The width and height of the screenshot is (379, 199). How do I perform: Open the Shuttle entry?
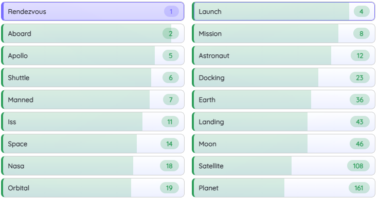point(93,77)
